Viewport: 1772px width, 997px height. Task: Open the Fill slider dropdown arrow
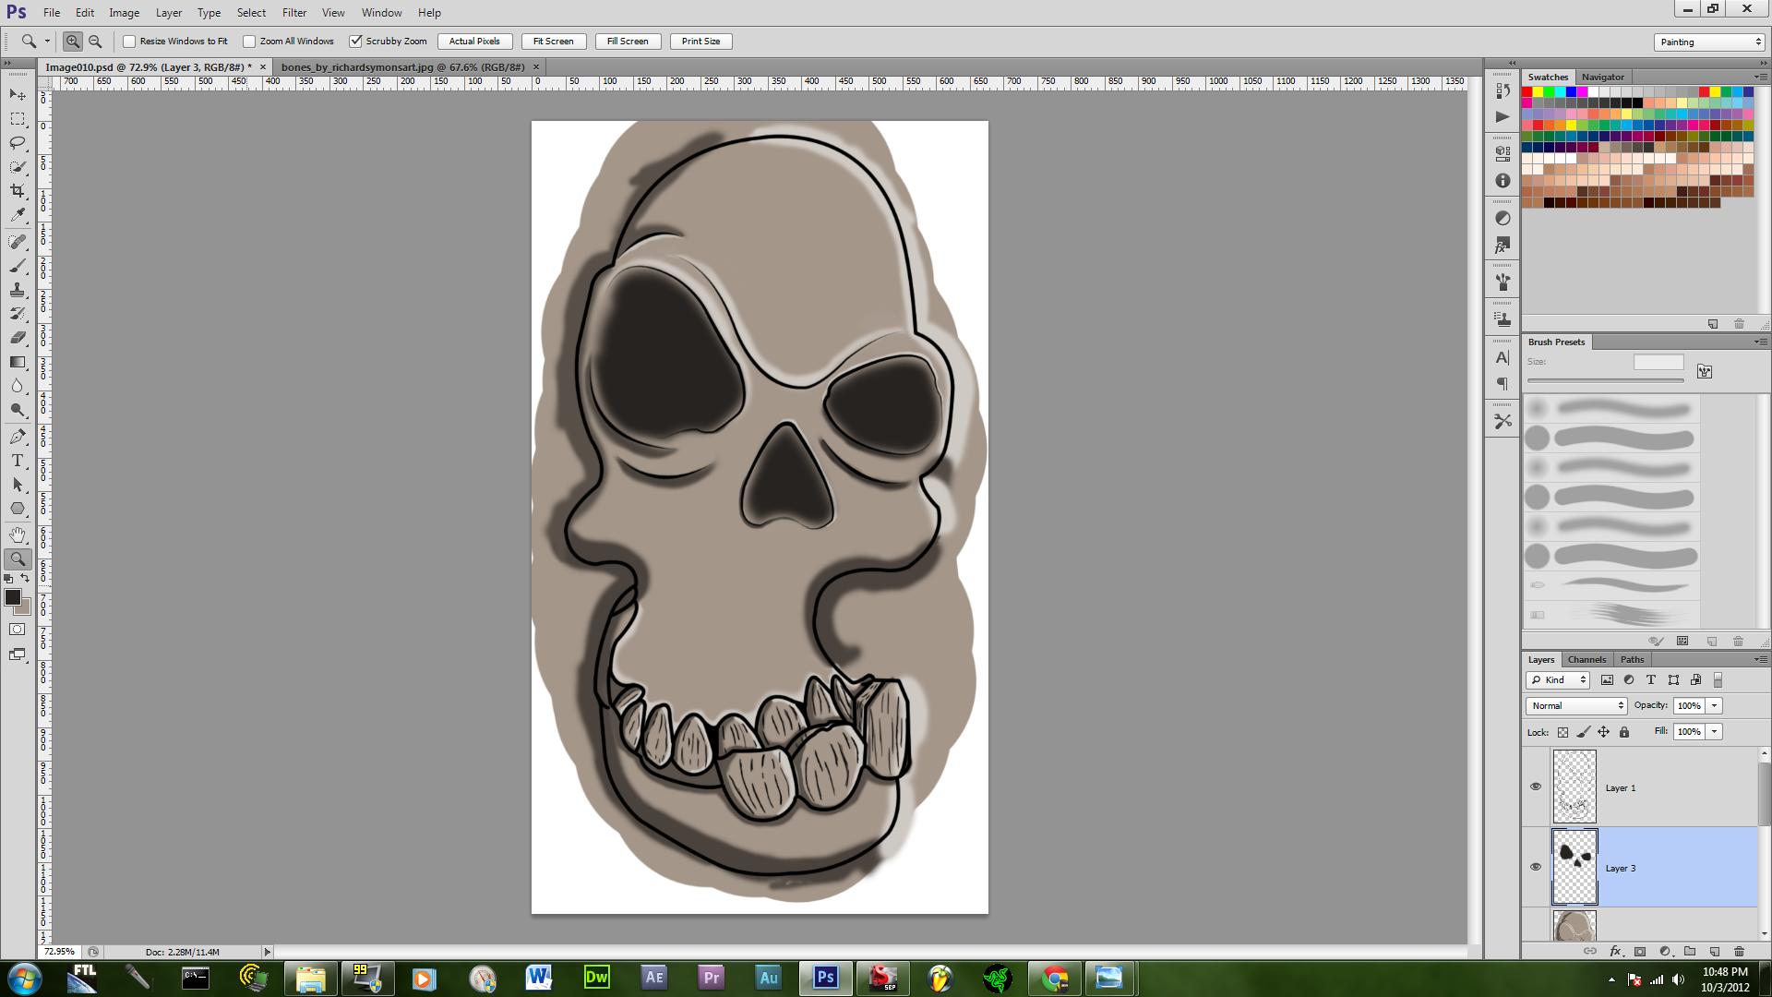point(1714,731)
